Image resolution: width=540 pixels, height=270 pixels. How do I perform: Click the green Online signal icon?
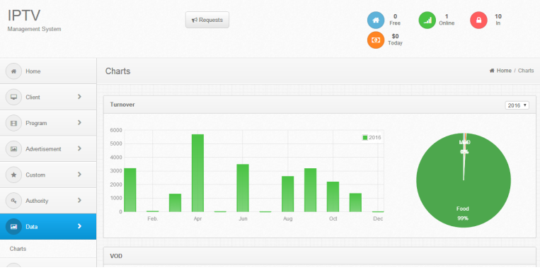427,20
